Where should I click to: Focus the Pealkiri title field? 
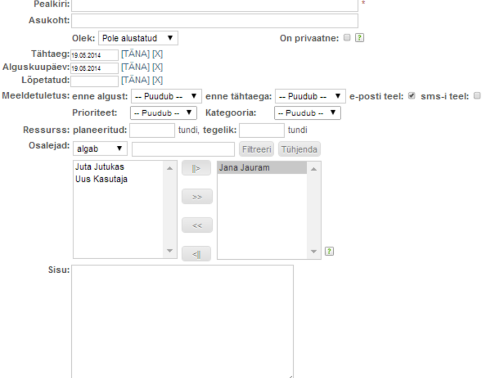tap(215, 5)
